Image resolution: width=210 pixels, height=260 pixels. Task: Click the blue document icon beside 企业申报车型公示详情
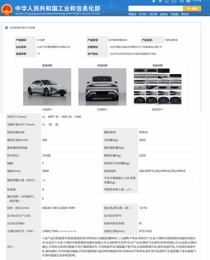coord(7,28)
